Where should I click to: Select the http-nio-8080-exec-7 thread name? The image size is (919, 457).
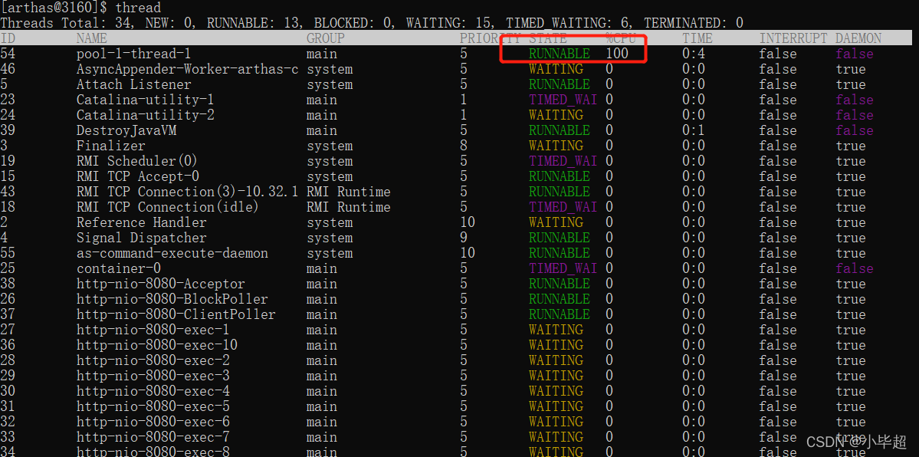click(153, 437)
